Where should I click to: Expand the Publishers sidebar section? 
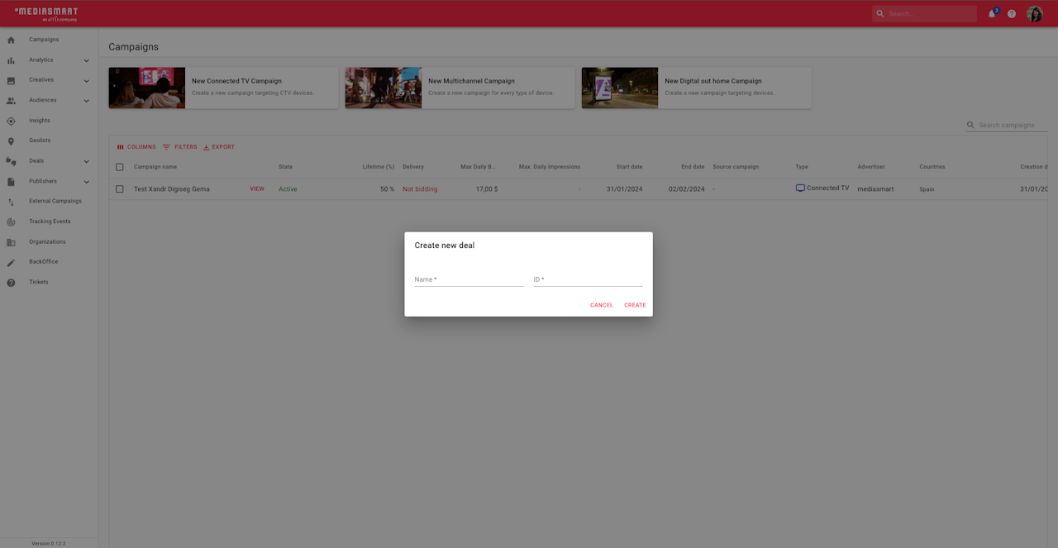[x=86, y=182]
